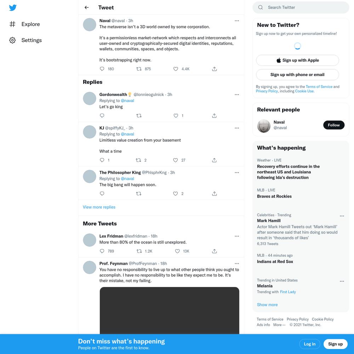Expand options for Melania trending item
354x354 pixels.
click(x=342, y=281)
